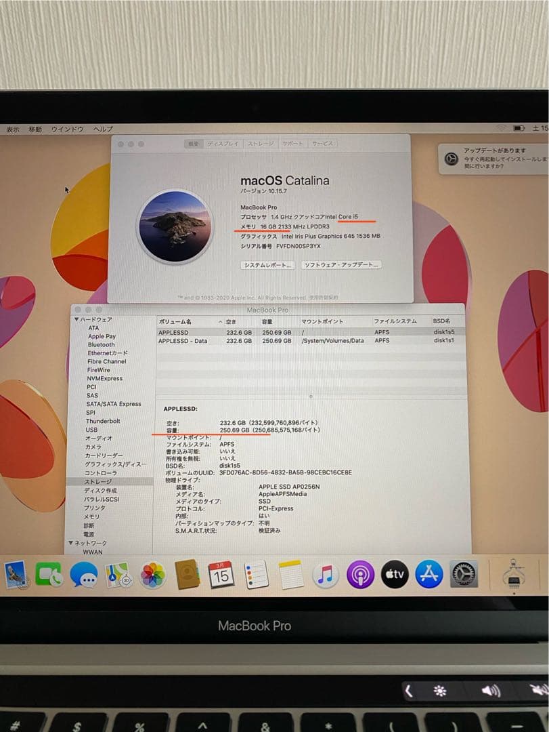
Task: Switch to the ディスプレイ tab
Action: pyautogui.click(x=223, y=144)
